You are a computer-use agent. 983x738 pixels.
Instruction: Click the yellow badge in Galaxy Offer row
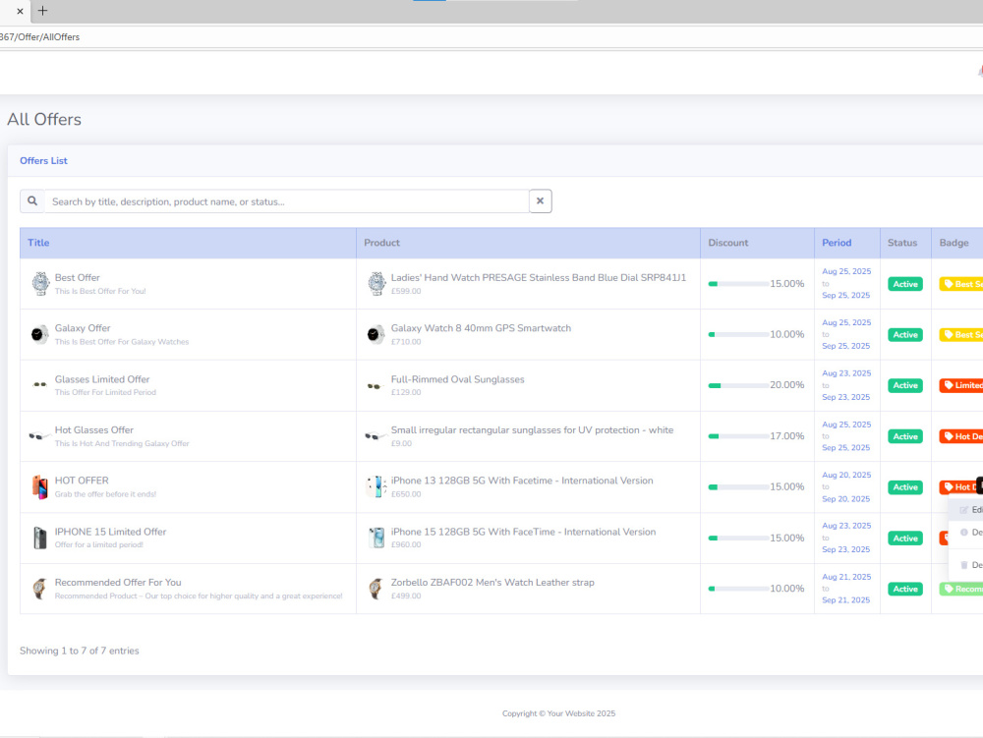coord(961,334)
